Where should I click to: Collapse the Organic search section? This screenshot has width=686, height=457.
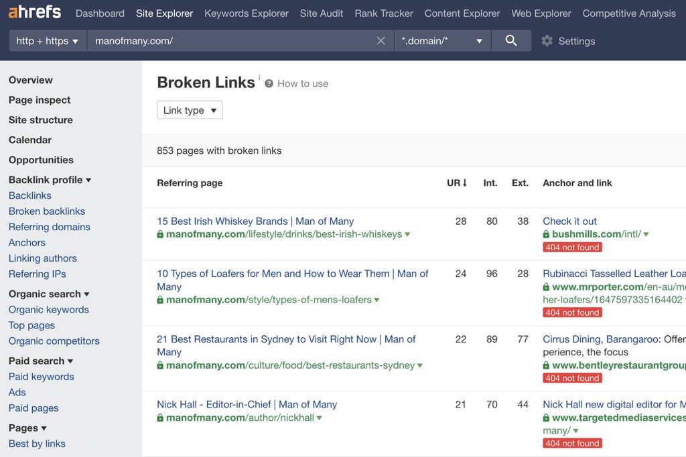(x=86, y=294)
